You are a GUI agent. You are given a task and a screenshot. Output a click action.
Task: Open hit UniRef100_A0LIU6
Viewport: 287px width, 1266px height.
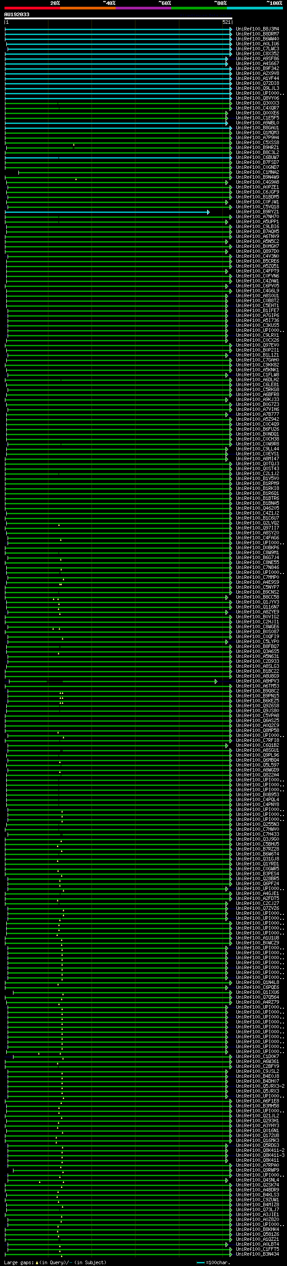pyautogui.click(x=257, y=44)
